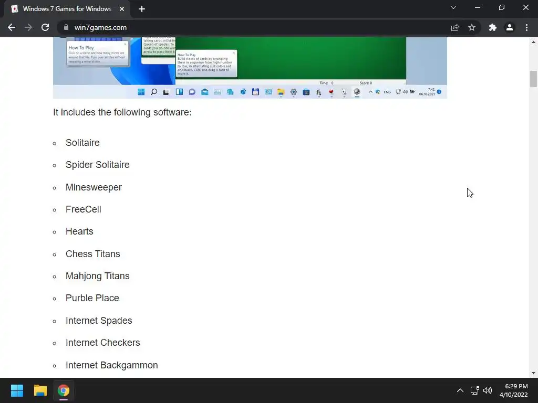Open Chrome's three-dot menu

click(x=526, y=27)
